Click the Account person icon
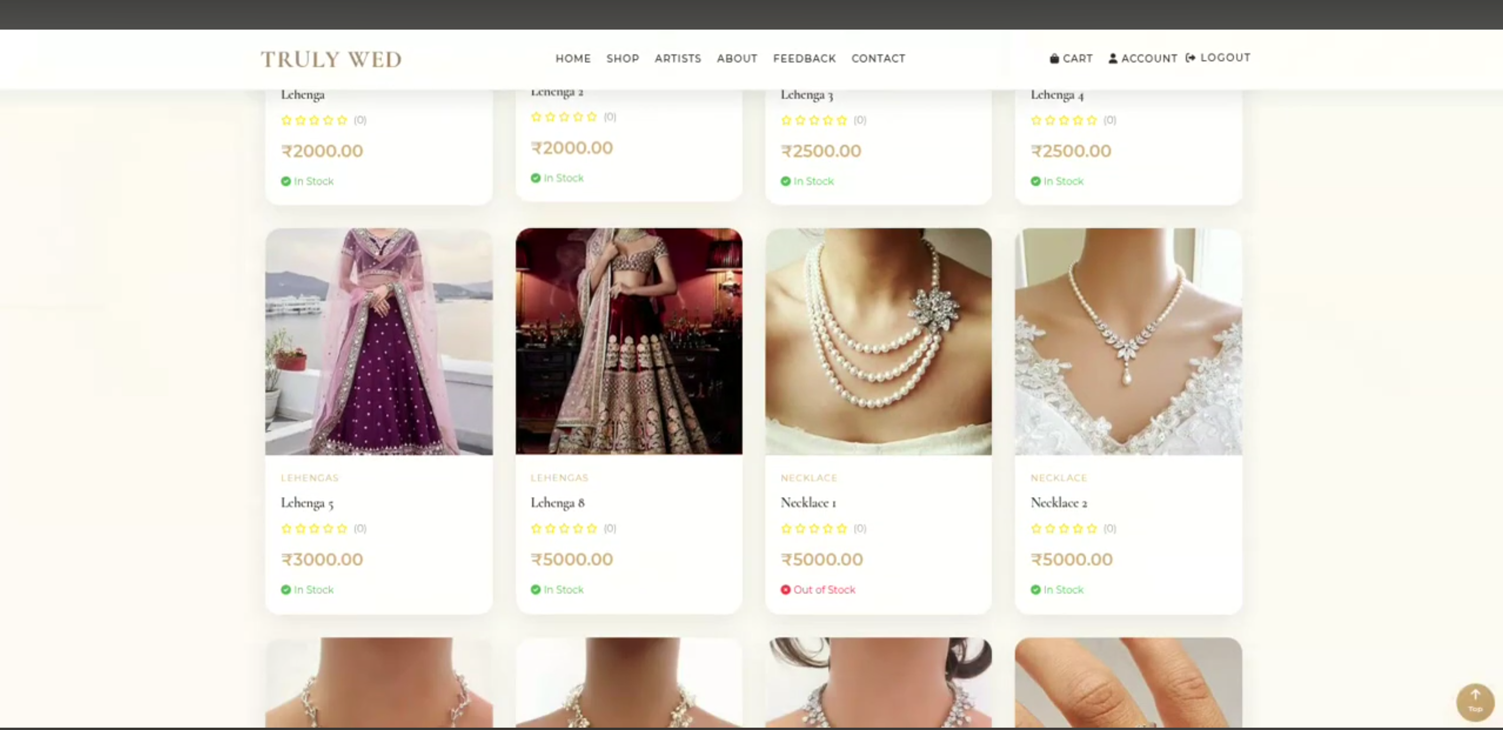This screenshot has width=1503, height=730. [x=1112, y=58]
